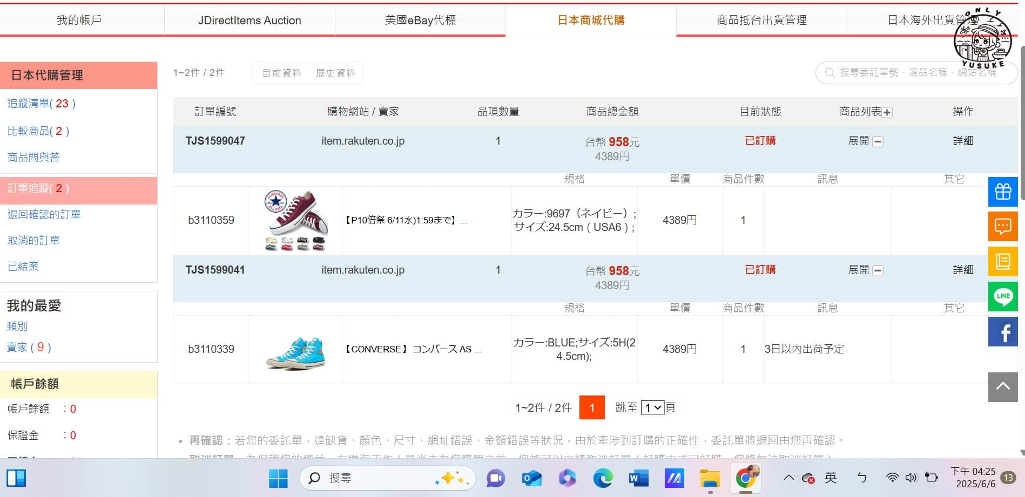
Task: Click the gift promotions icon
Action: pyautogui.click(x=1002, y=191)
